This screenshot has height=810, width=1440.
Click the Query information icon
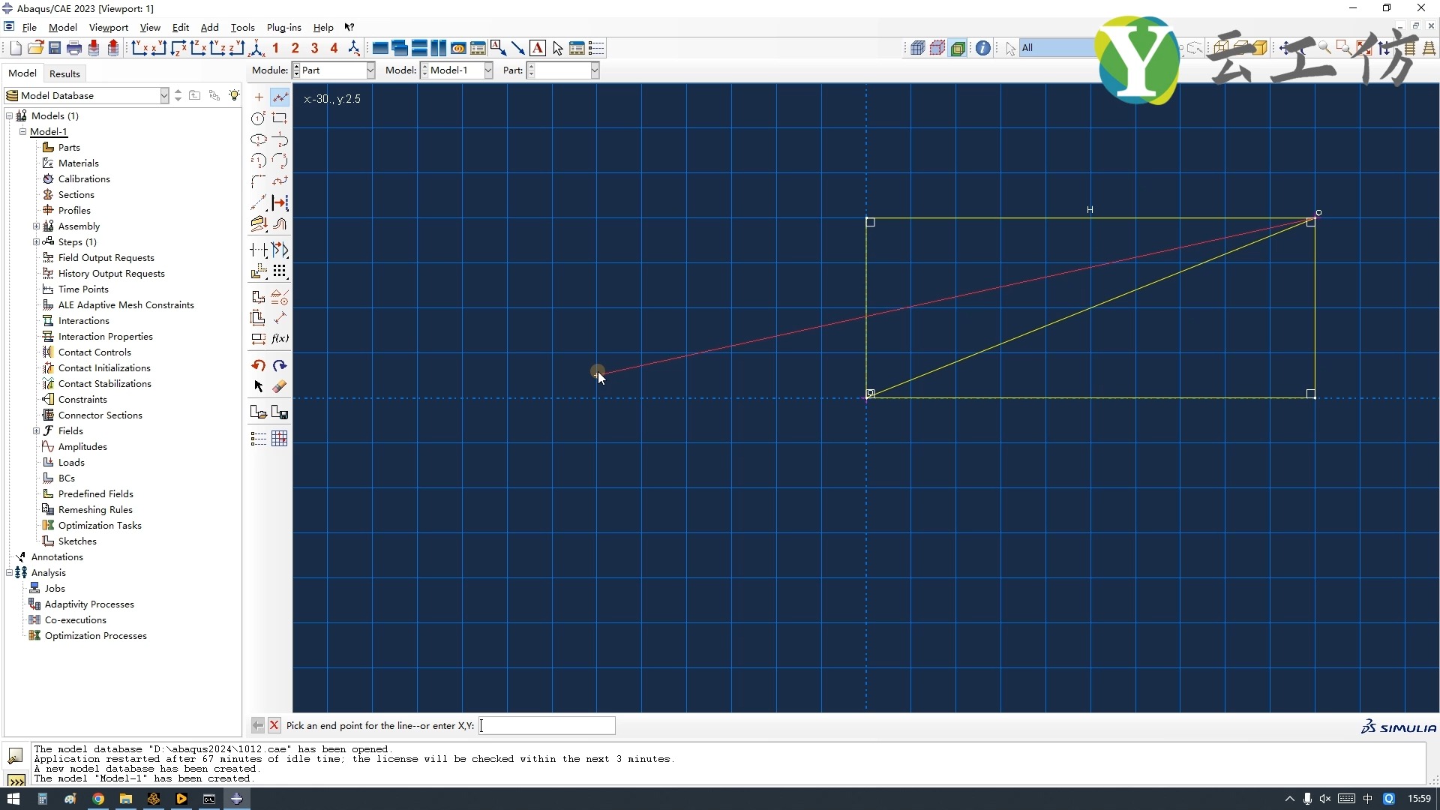click(x=982, y=49)
